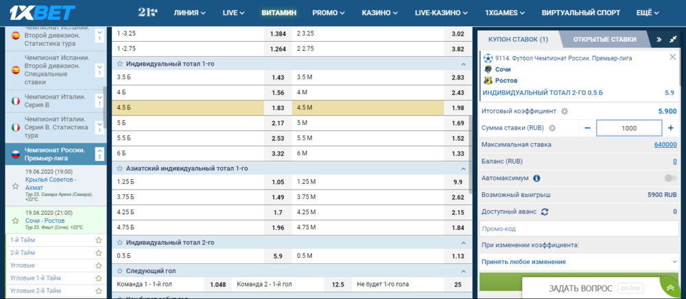686x299 pixels.
Task: Open settings gear next to Итоговый коэффициент
Action: [565, 112]
